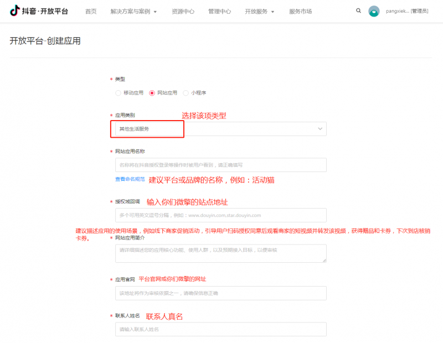Click the 查看命名规范 link

(130, 179)
